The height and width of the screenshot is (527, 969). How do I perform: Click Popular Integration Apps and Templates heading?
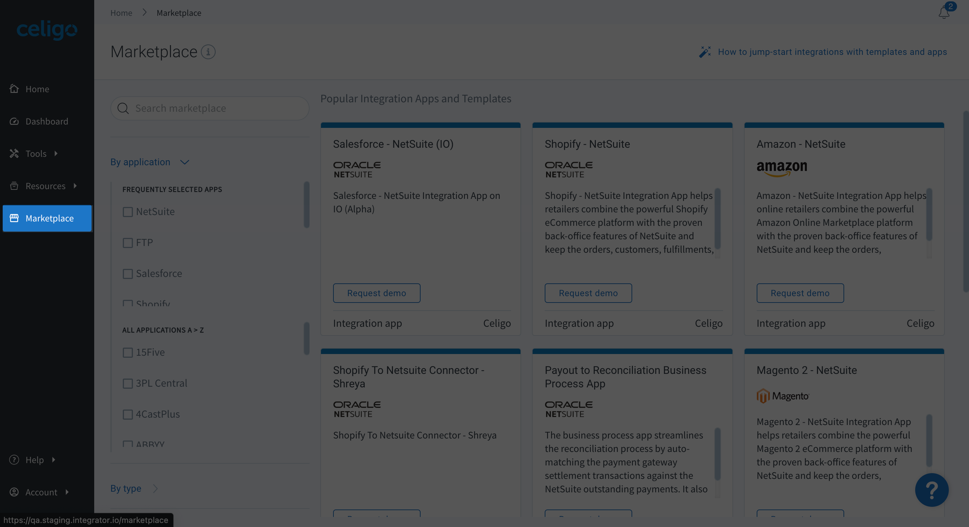tap(416, 99)
